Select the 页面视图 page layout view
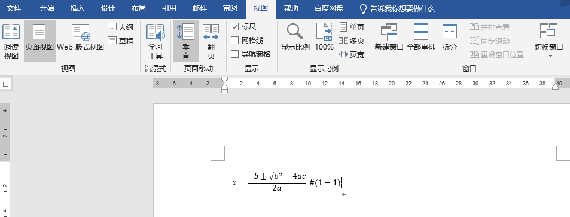This screenshot has width=570, height=217. (39, 41)
